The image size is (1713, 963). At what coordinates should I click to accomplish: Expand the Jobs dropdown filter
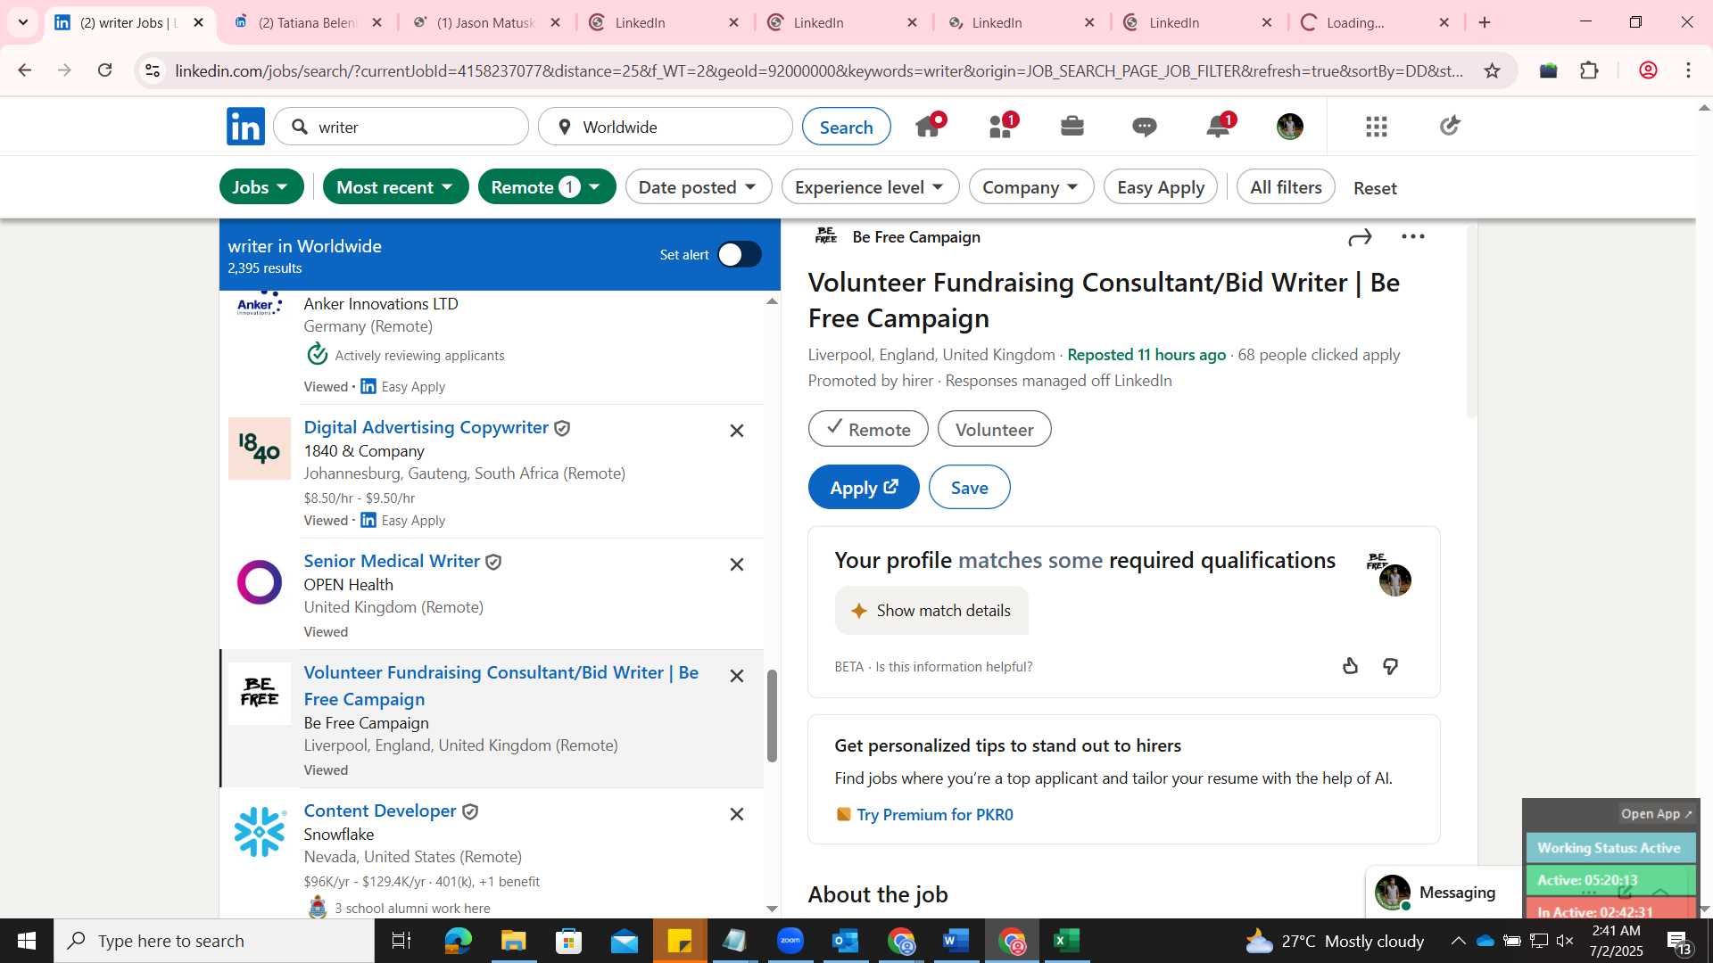pyautogui.click(x=261, y=187)
